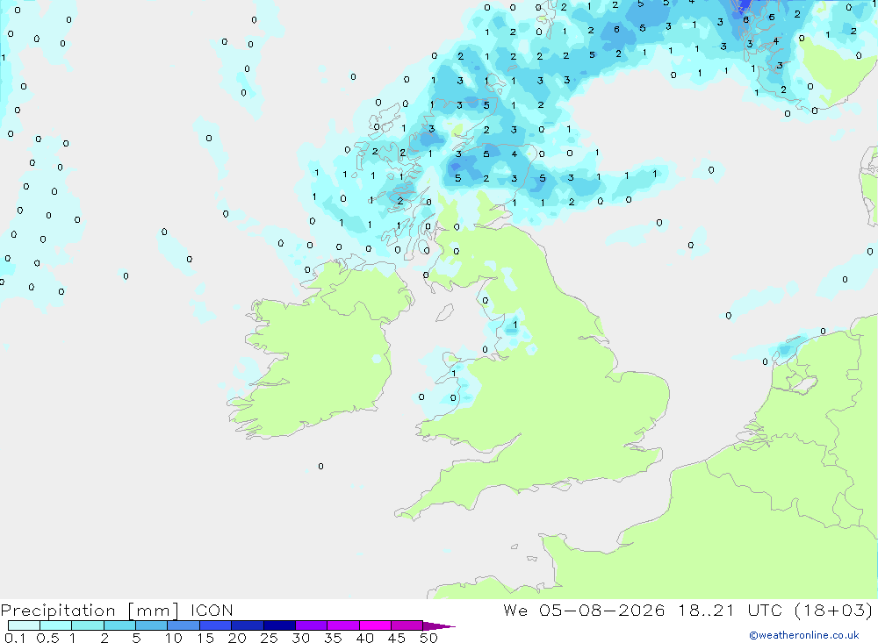Click the '0.1' legend scale label
Screen dimensions: 878x643
15,638
